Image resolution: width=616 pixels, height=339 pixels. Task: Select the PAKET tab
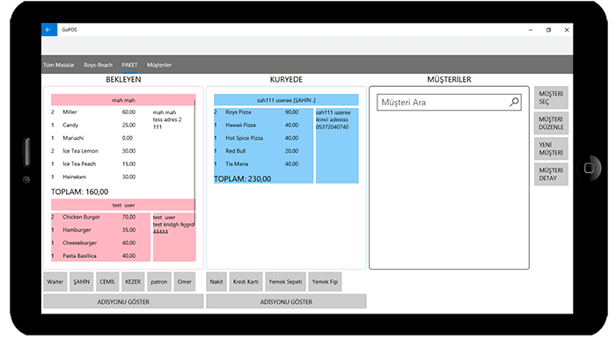129,65
